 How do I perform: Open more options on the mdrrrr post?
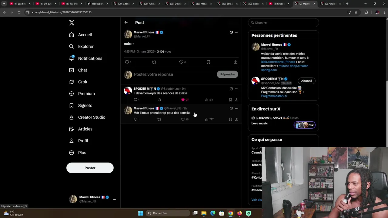tap(236, 32)
